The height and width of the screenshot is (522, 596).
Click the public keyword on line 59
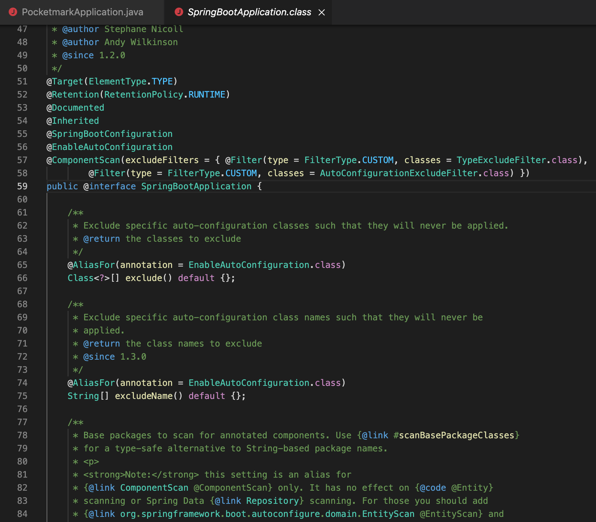pos(62,186)
